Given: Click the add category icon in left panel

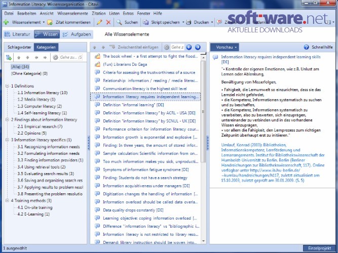Looking at the screenshot, I should point(9,58).
